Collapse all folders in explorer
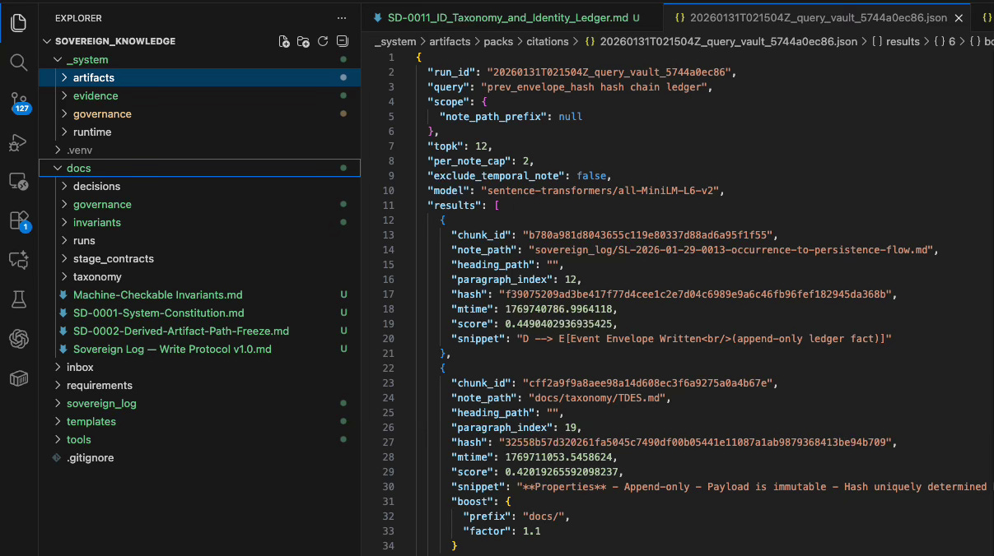 [x=343, y=41]
